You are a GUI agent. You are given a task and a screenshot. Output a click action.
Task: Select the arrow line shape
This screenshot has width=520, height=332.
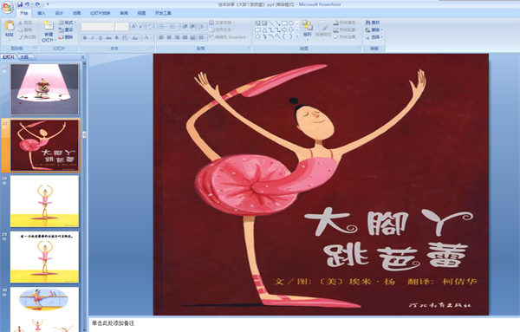(277, 23)
